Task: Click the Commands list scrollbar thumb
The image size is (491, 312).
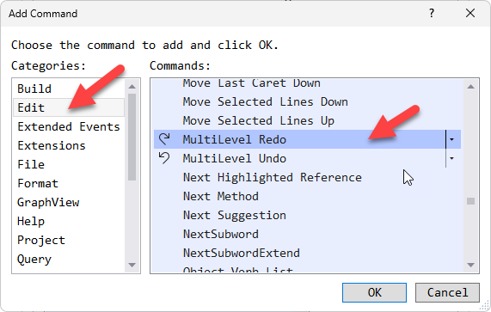Action: point(470,201)
